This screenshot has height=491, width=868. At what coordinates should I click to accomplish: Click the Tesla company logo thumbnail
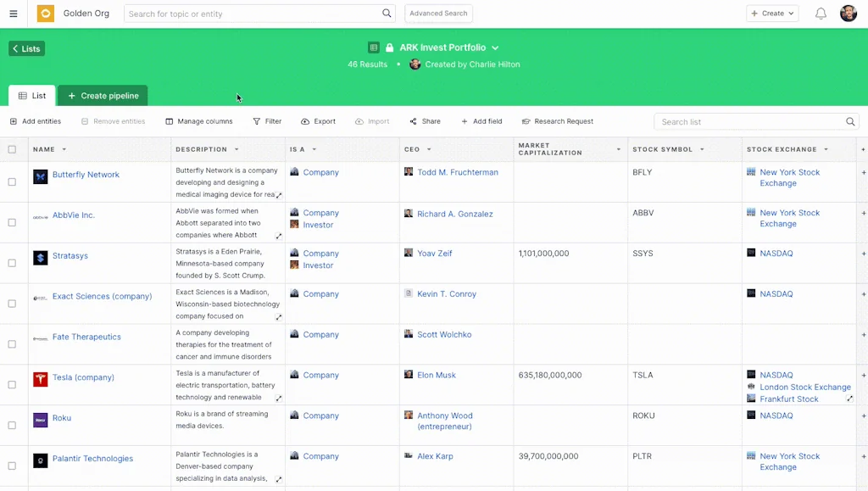(x=40, y=378)
